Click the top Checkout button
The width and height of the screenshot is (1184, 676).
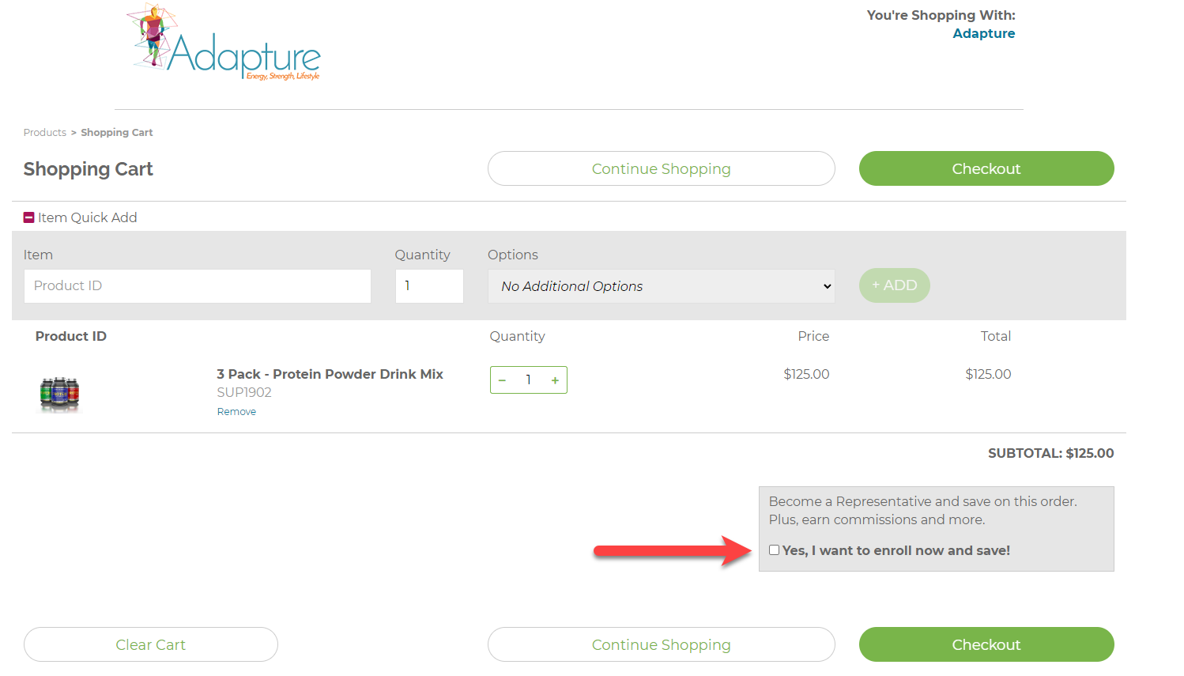[986, 168]
